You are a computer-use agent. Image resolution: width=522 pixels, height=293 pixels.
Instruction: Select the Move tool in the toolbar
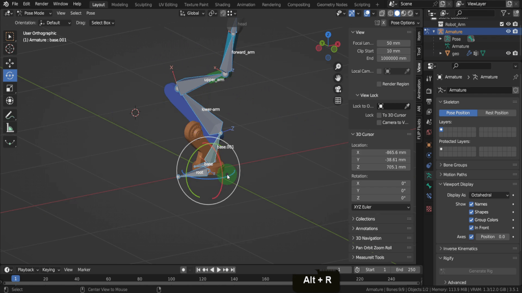[10, 63]
